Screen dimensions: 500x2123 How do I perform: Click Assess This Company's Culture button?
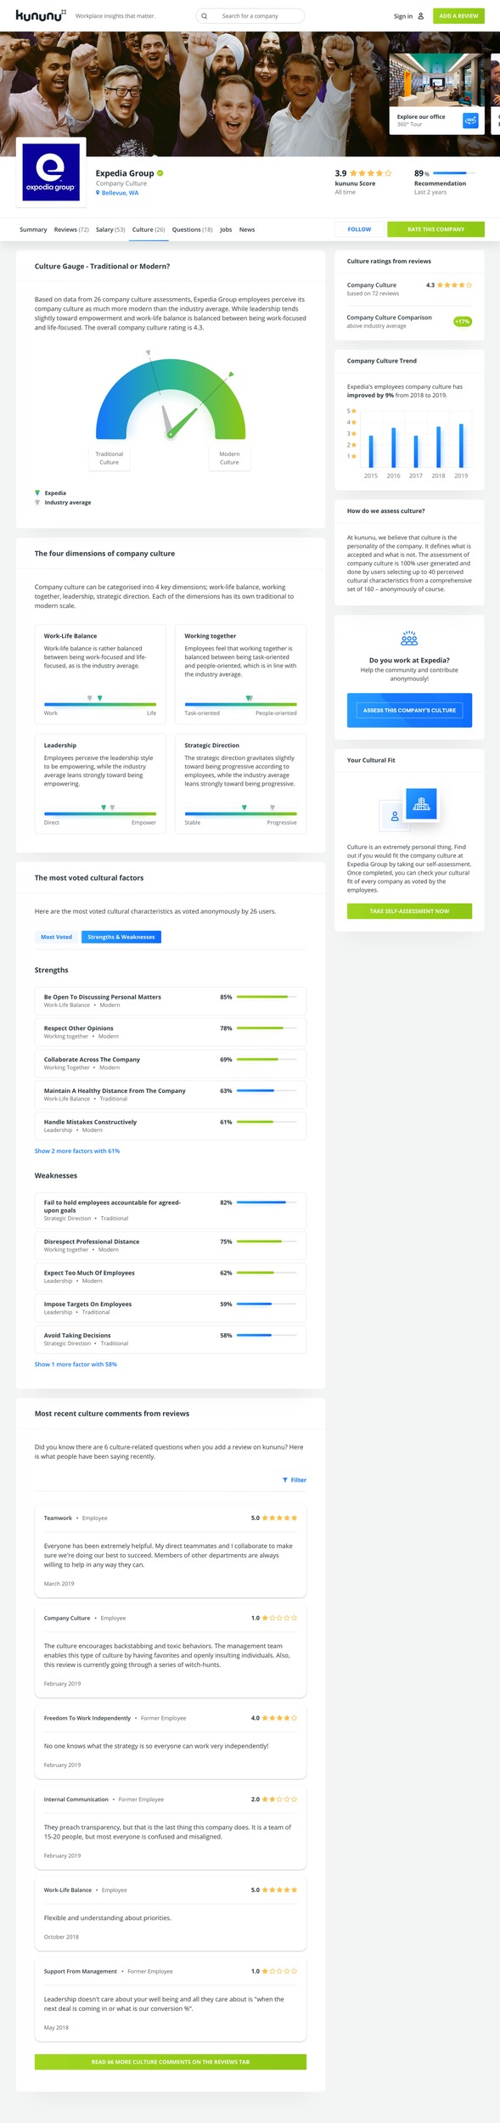[x=409, y=710]
